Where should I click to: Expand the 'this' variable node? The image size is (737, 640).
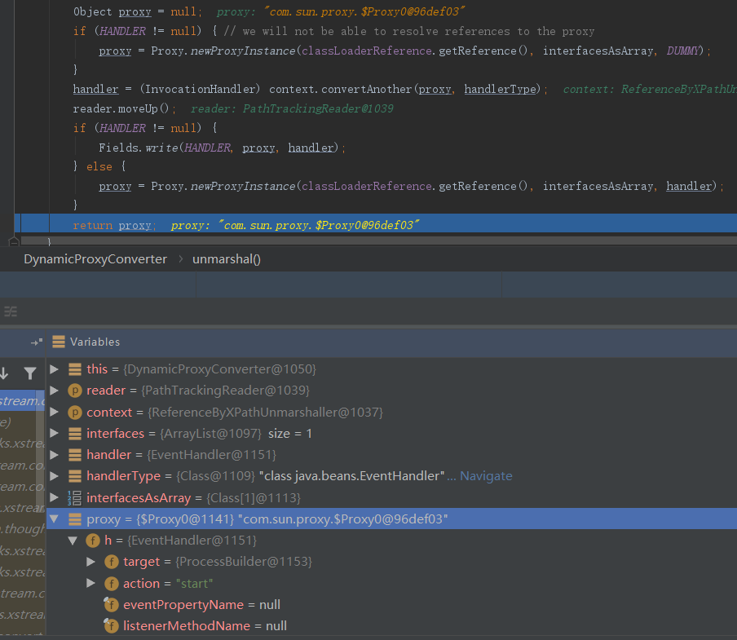[x=55, y=369]
